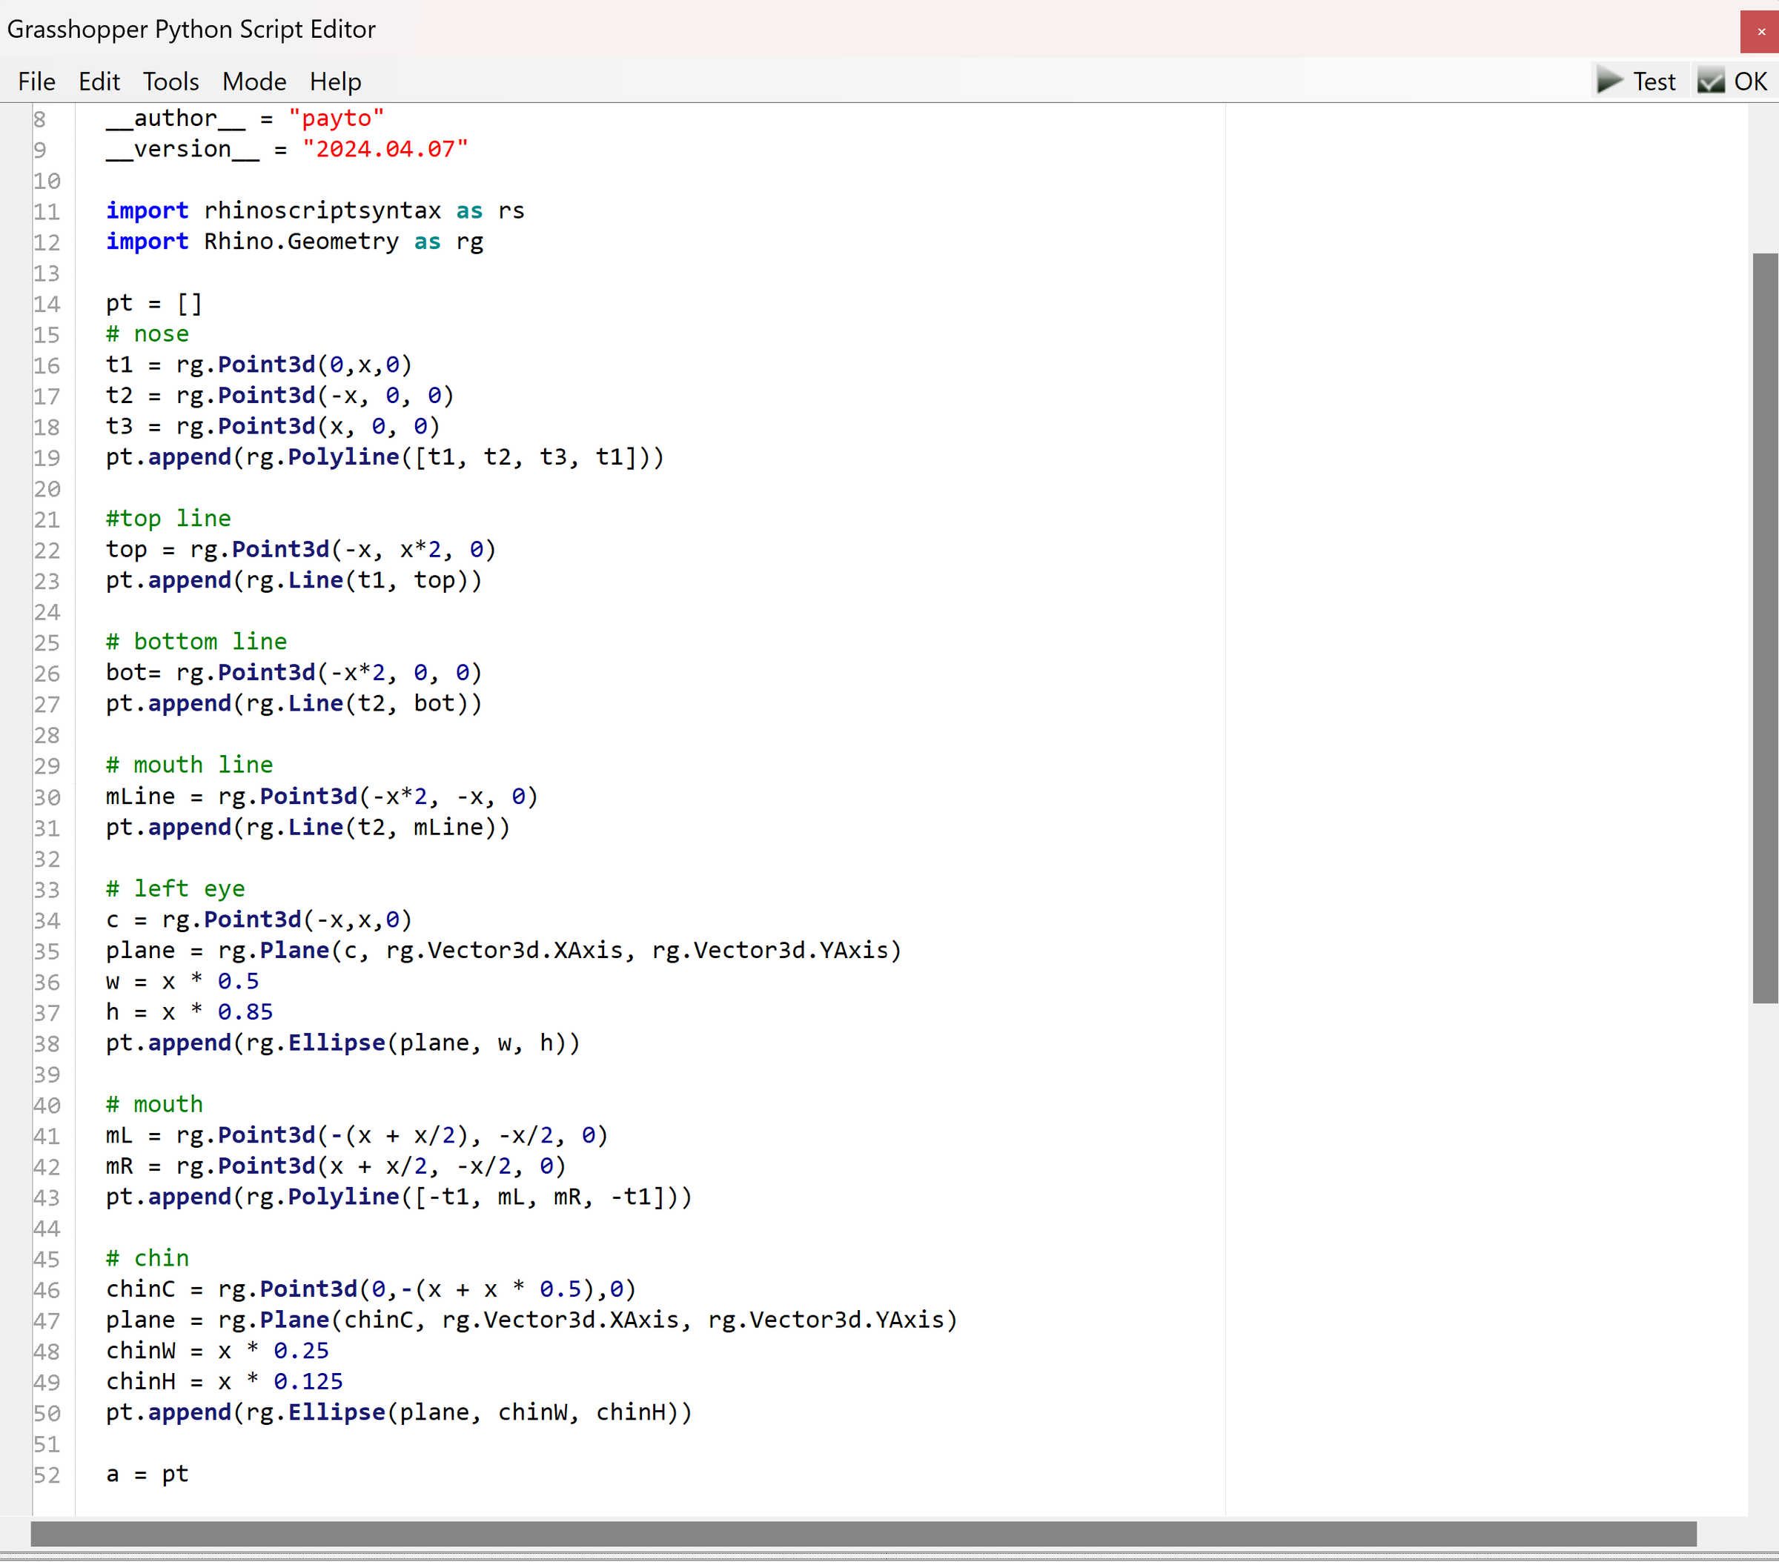Image resolution: width=1779 pixels, height=1562 pixels.
Task: Open the Edit menu
Action: [x=99, y=82]
